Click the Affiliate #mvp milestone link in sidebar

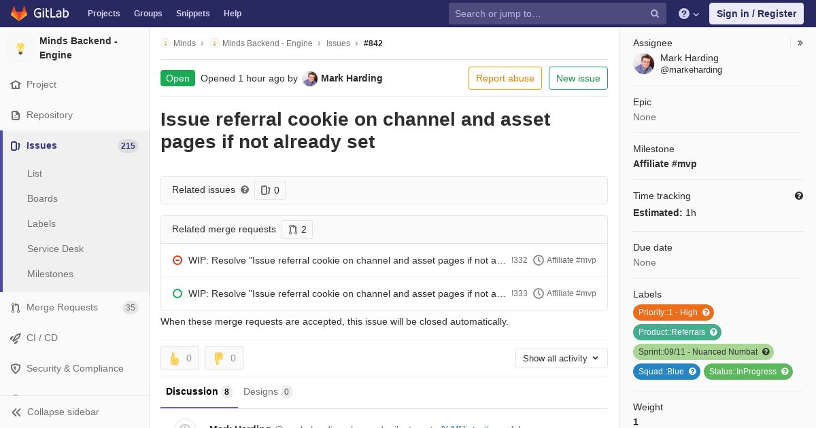(x=665, y=164)
